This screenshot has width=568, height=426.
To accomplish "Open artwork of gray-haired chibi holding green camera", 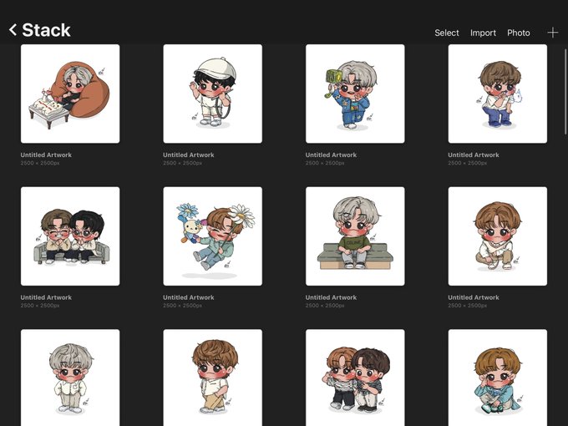I will [355, 94].
